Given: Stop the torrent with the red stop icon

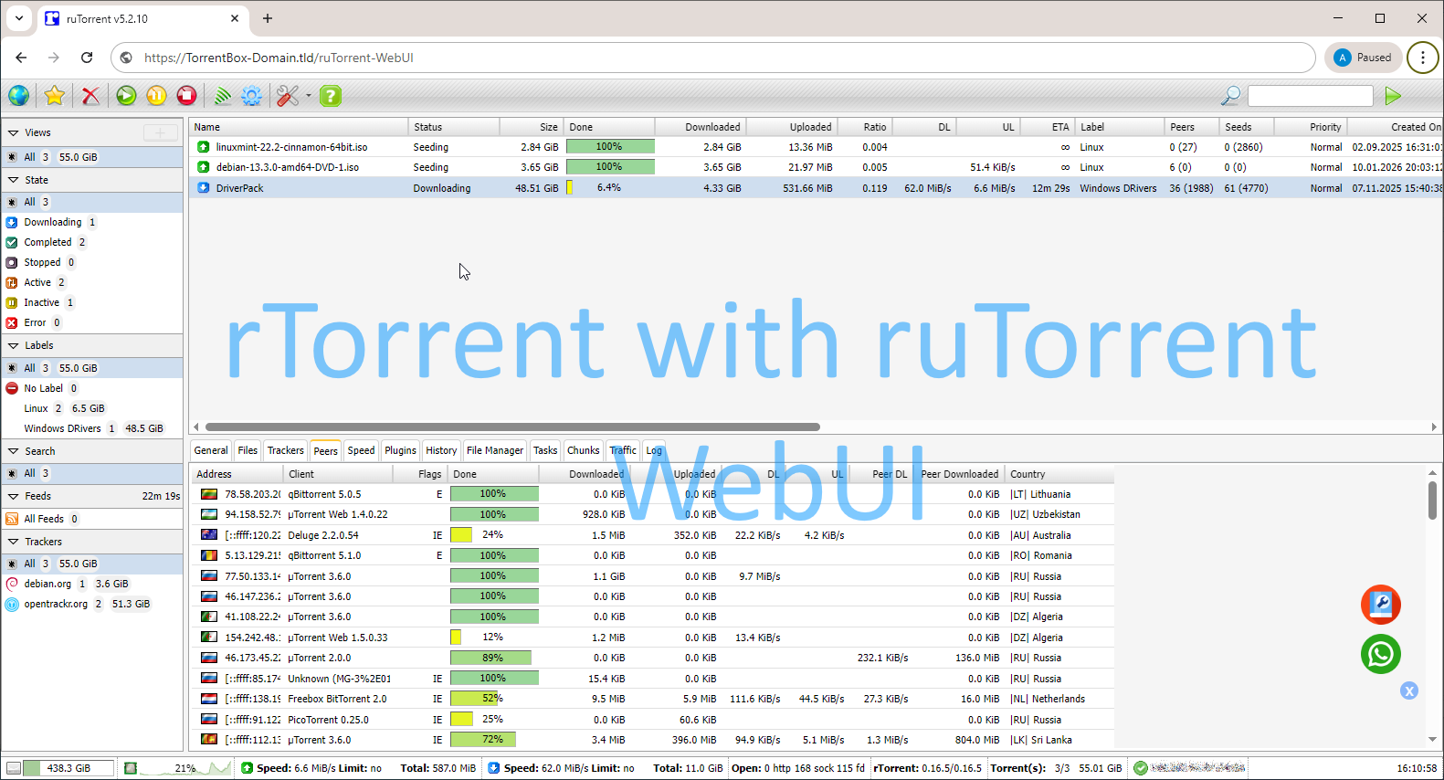Looking at the screenshot, I should click(x=186, y=96).
